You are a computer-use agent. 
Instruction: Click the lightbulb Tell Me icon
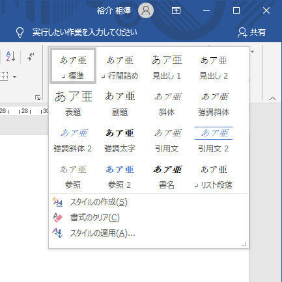pyautogui.click(x=20, y=32)
